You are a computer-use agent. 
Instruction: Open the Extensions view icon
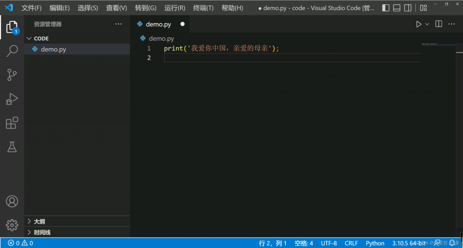tap(12, 123)
